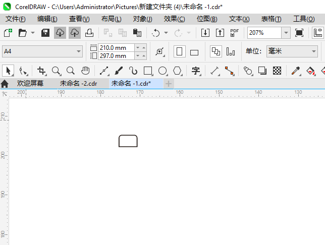This screenshot has width=325, height=245.
Task: Open the units 毫米 dropdown
Action: pyautogui.click(x=292, y=51)
